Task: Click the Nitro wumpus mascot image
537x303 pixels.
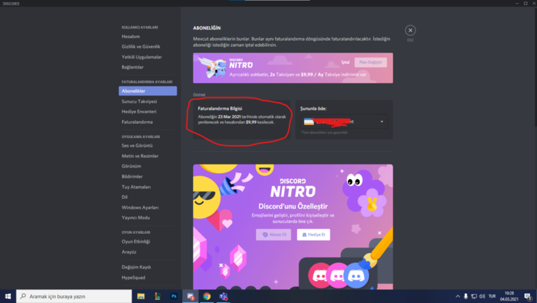Action: click(x=213, y=67)
